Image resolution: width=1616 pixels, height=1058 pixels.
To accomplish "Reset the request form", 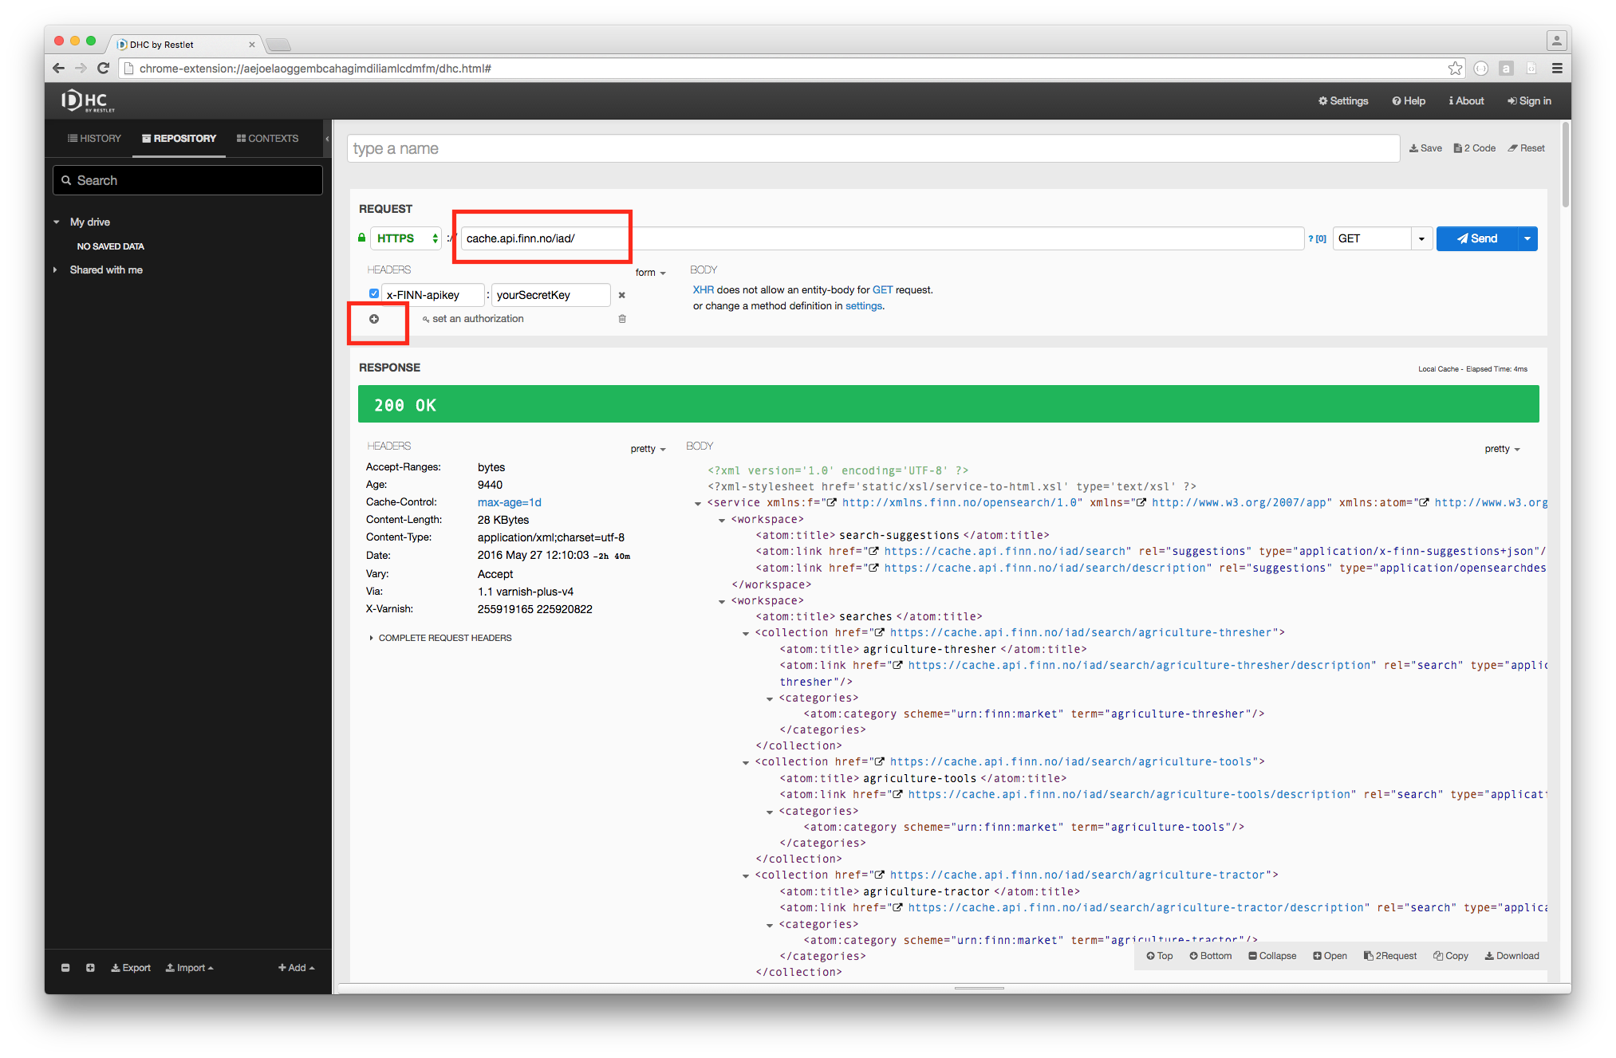I will click(1526, 148).
